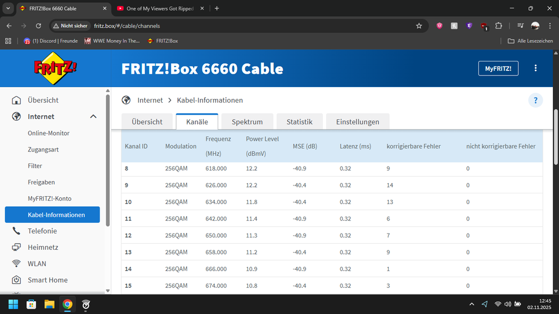Click the Nicht sicher security indicator
Screen dimensions: 559x314
(71, 26)
